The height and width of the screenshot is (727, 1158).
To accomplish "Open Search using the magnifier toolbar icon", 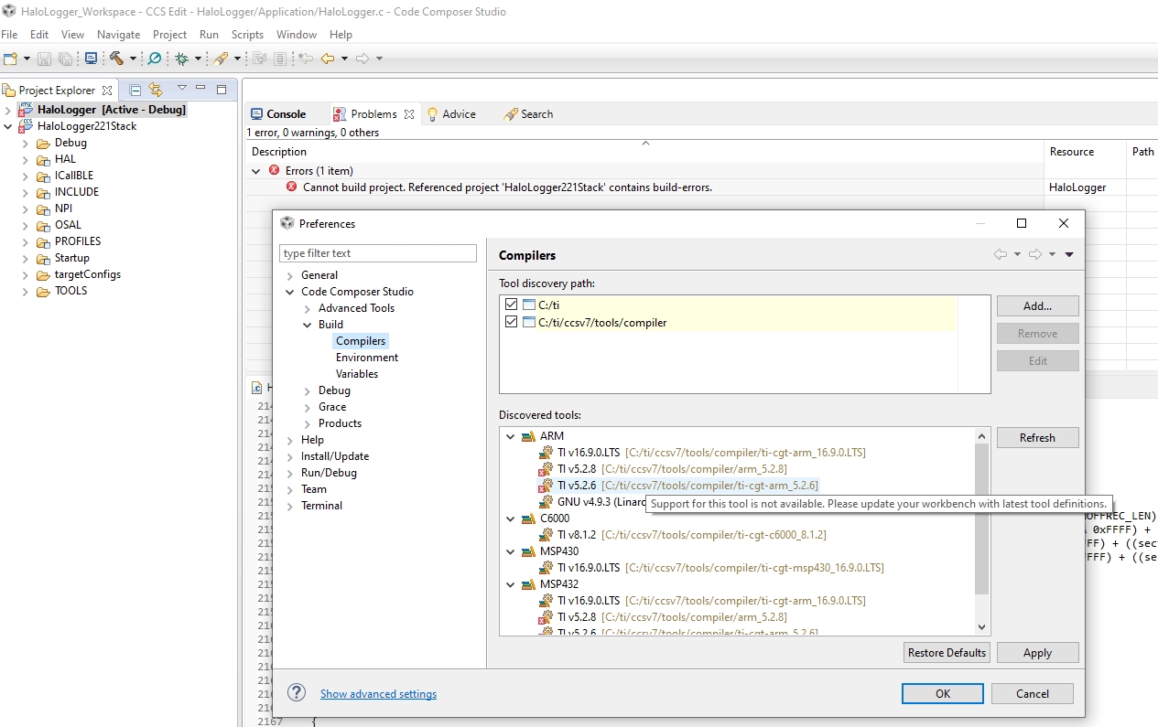I will coord(153,58).
